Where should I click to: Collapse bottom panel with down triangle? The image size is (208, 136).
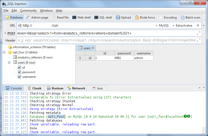[x=204, y=88]
